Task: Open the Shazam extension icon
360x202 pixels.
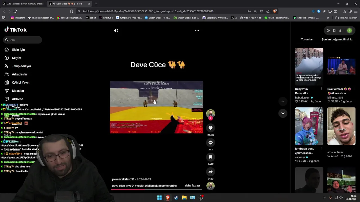Action: tap(319, 11)
